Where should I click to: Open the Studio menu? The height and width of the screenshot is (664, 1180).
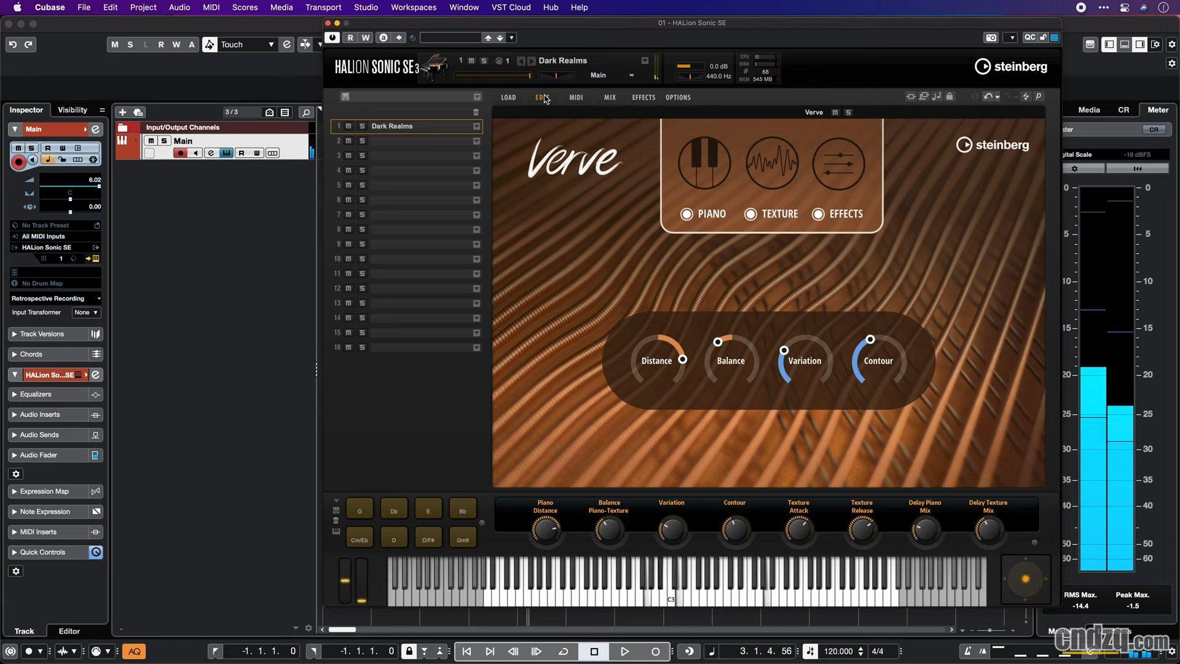(x=366, y=7)
